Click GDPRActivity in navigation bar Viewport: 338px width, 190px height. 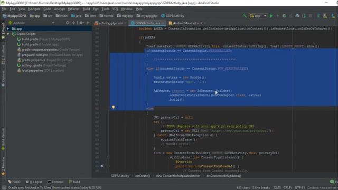(173, 16)
